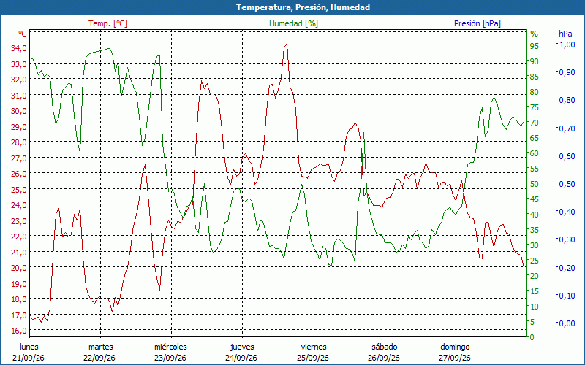Click the green humidity peak near 94% on martes
This screenshot has height=365, width=585.
click(x=108, y=48)
